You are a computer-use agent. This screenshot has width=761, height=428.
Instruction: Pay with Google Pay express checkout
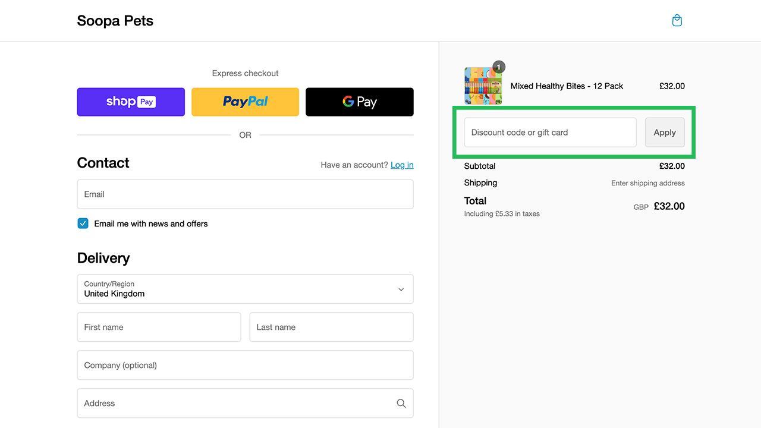(360, 102)
